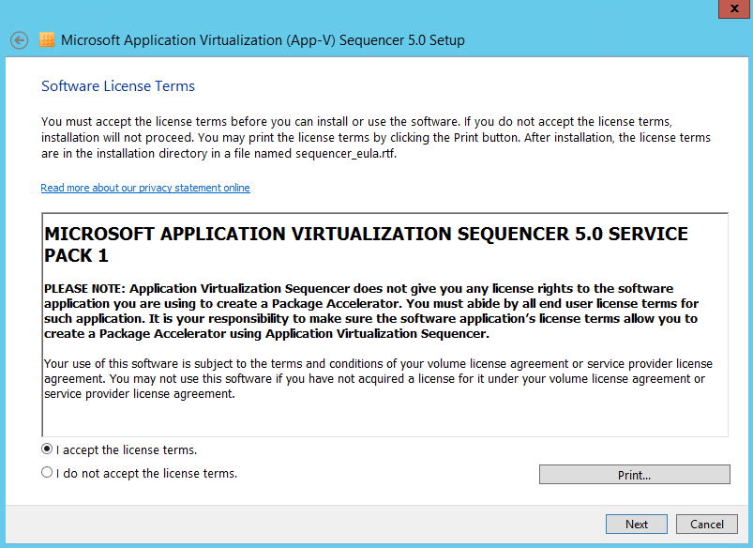The image size is (753, 548).
Task: Click the 'Software License Terms' heading
Action: point(118,86)
